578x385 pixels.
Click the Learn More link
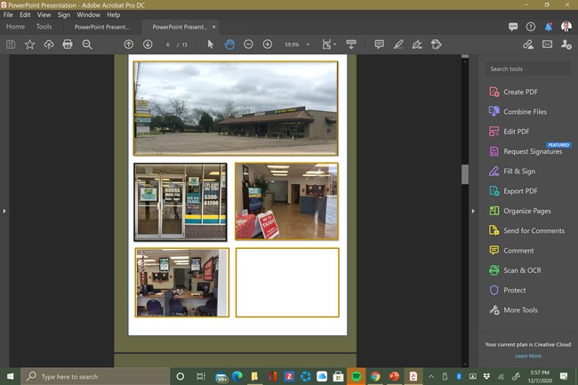(x=527, y=356)
